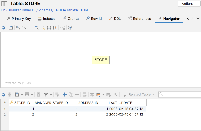This screenshot has height=131, width=201.
Task: Show the tab list chevron dropdown
Action: [198, 19]
